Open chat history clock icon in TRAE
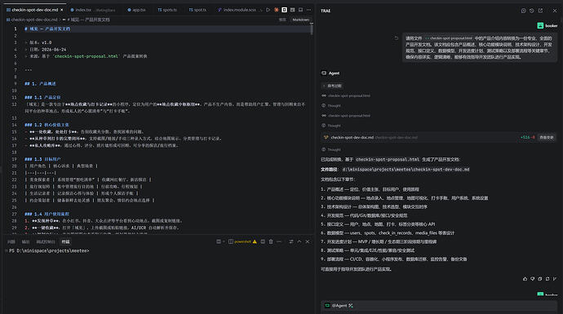Image resolution: width=563 pixels, height=314 pixels. tap(532, 11)
